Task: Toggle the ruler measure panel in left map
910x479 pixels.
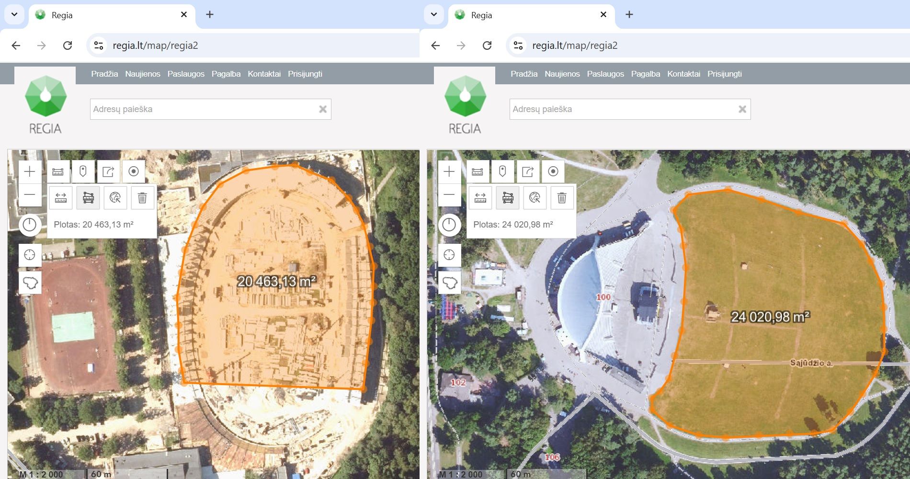Action: coord(58,171)
